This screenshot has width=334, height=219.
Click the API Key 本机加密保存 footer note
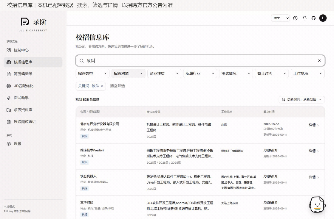click(17, 211)
